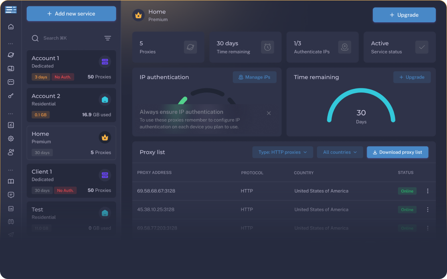Click the filter icon next to search

coord(107,38)
